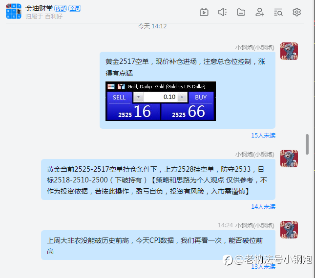
Task: Click the 金油财堂 group avatar
Action: (14, 11)
